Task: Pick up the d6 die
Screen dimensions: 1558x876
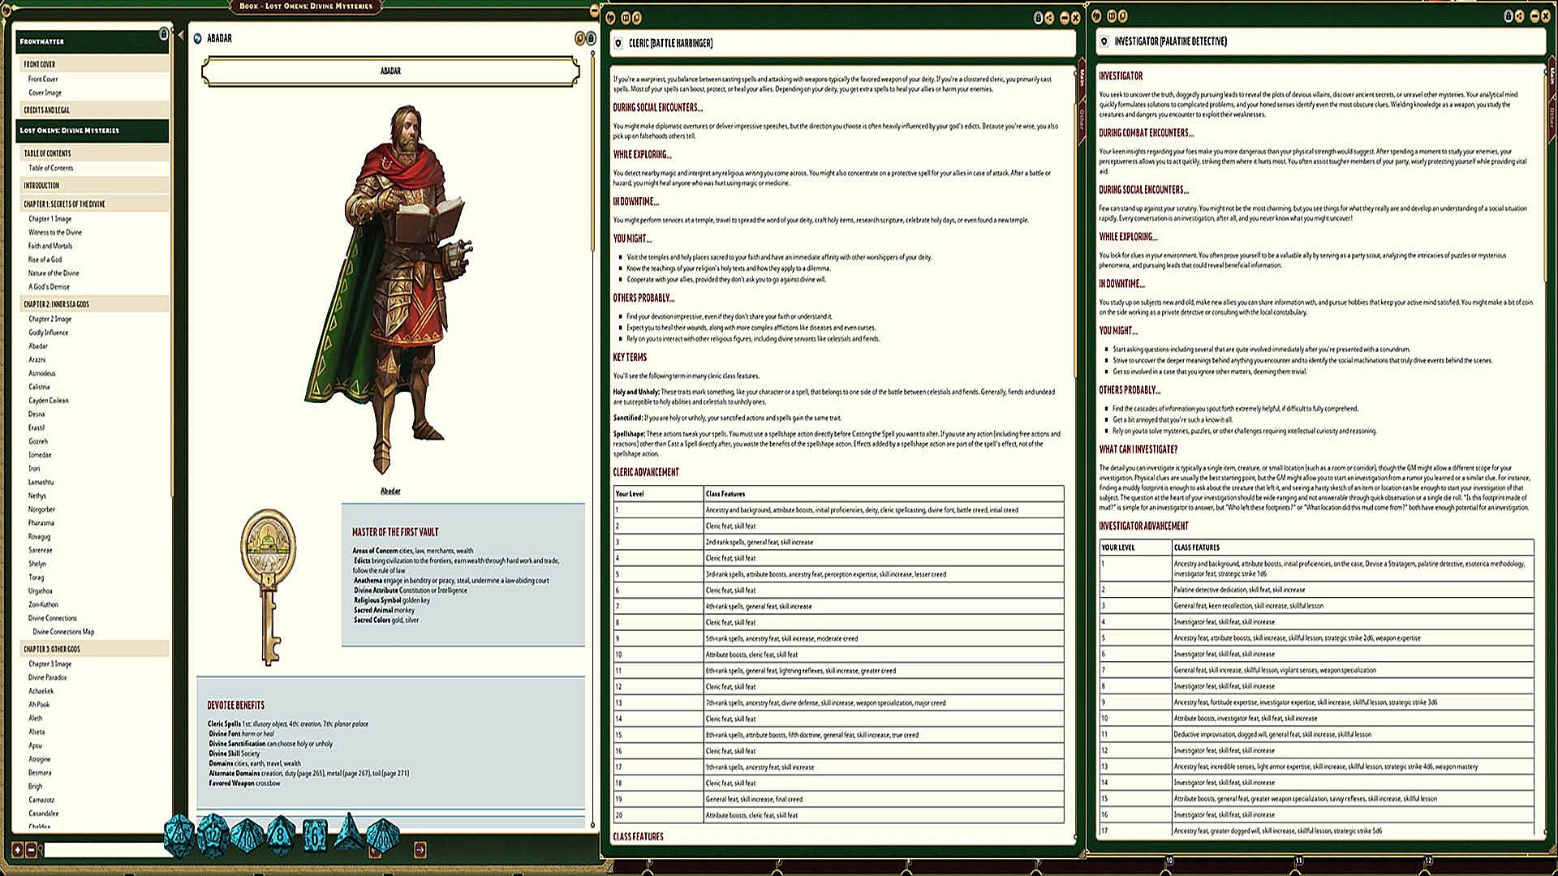Action: 315,835
